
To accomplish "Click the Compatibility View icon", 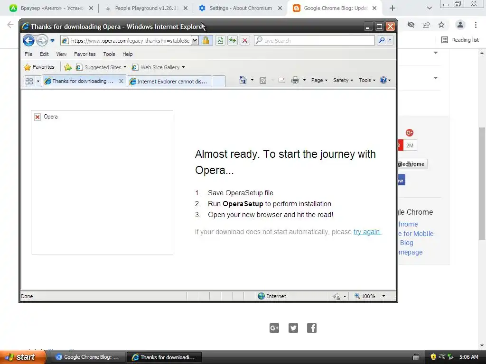I will [220, 41].
